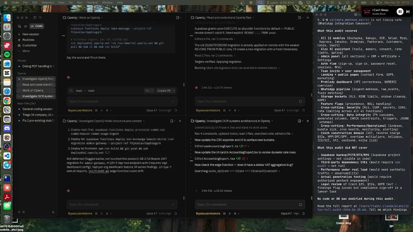
Task: Open search in the sidebar header
Action: (x=40, y=17)
